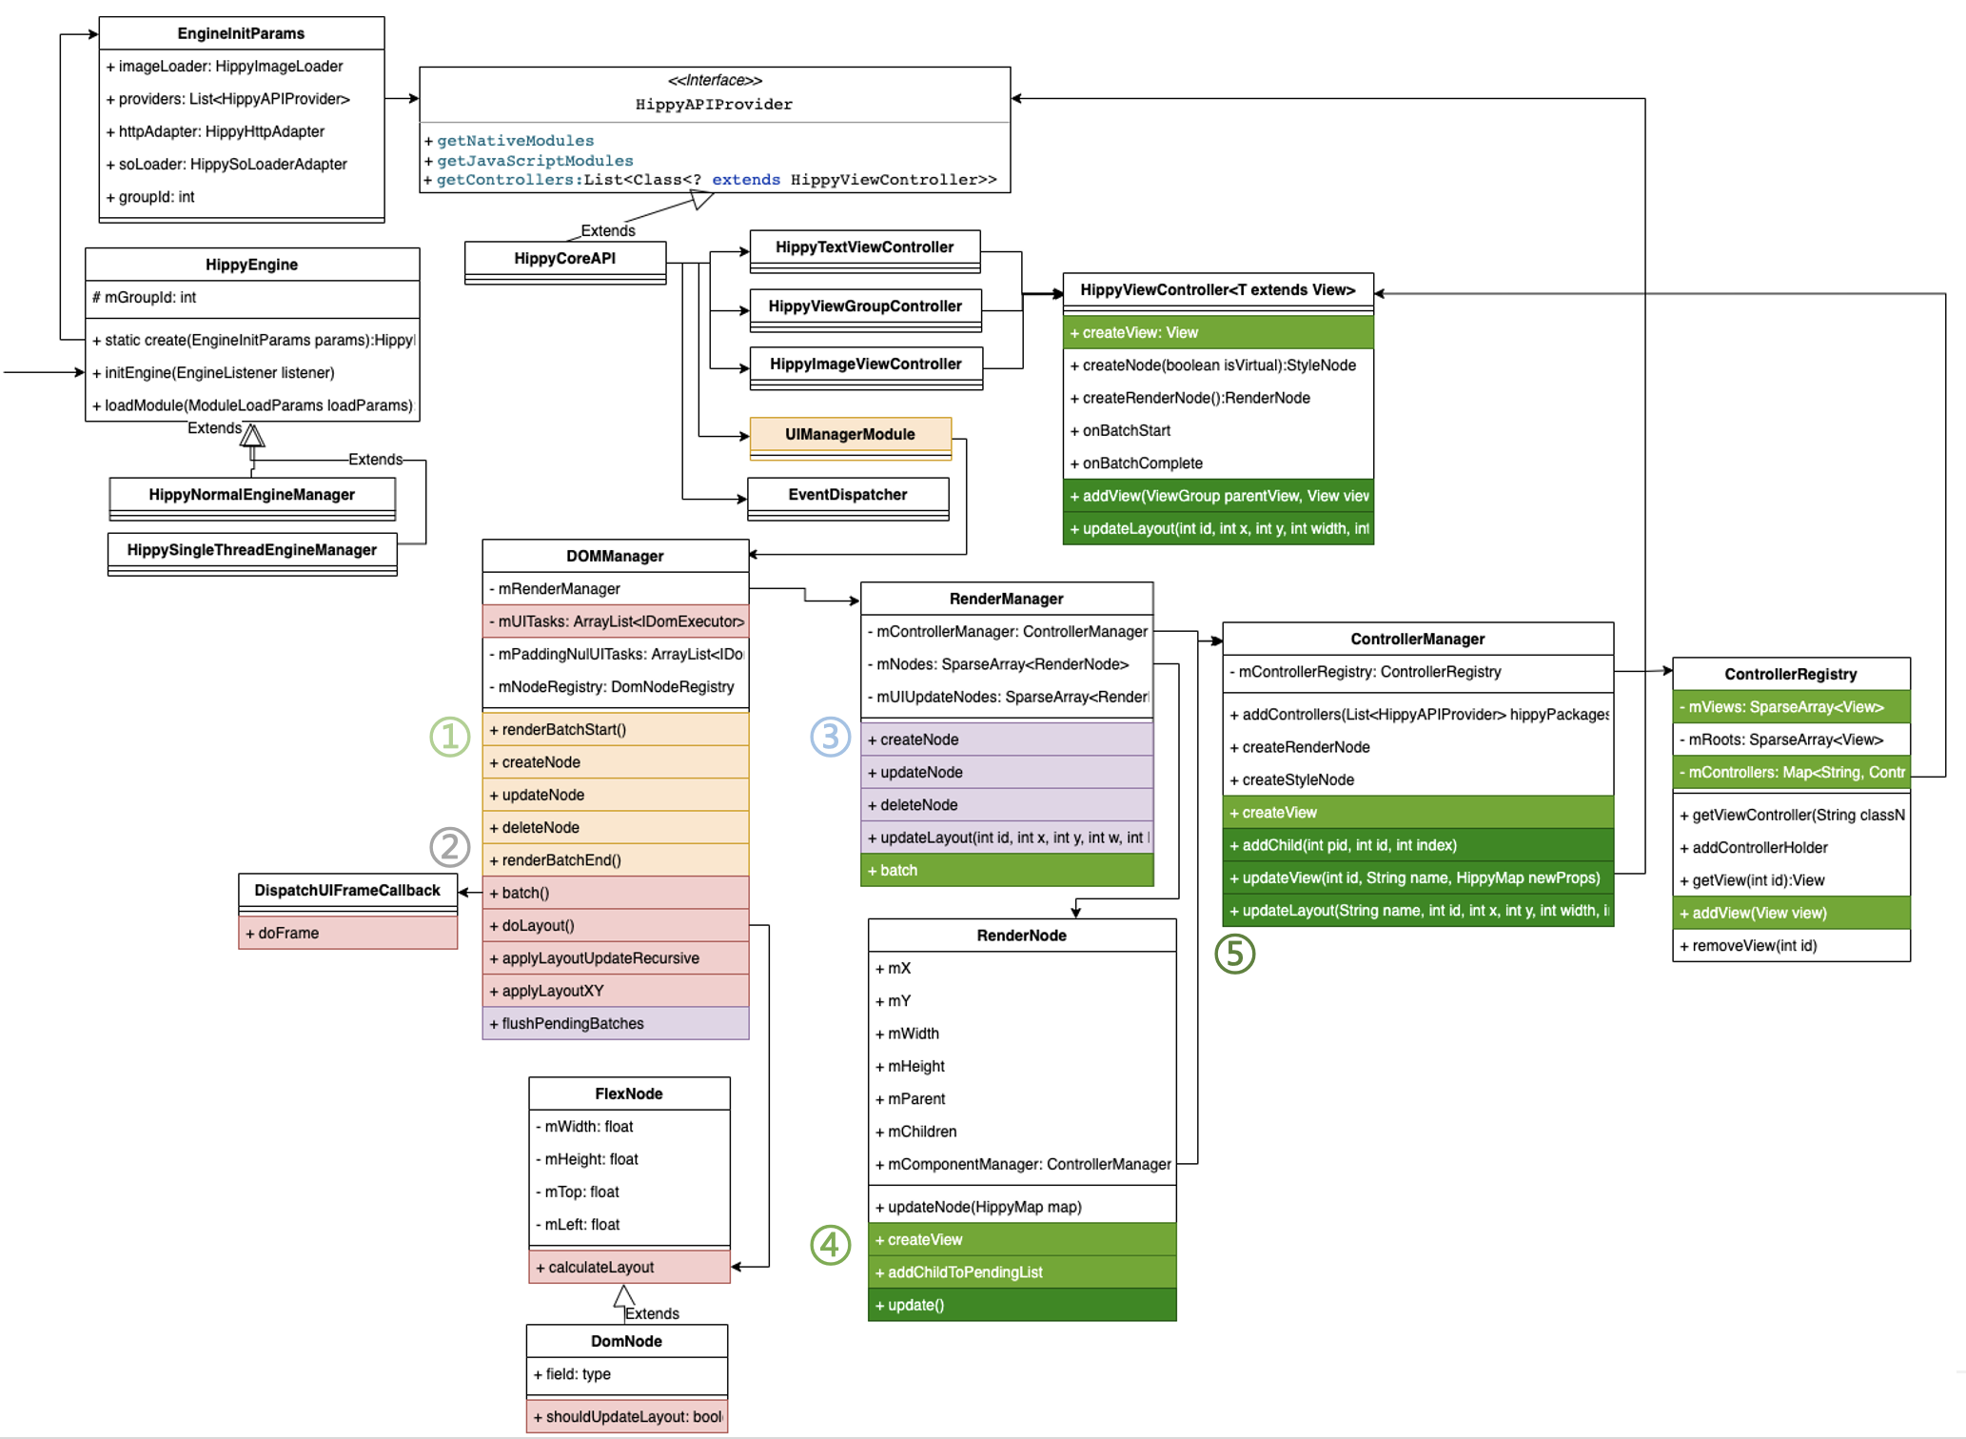Click the EngineInitParams class title
Screen dimensions: 1966x1439
(x=241, y=33)
